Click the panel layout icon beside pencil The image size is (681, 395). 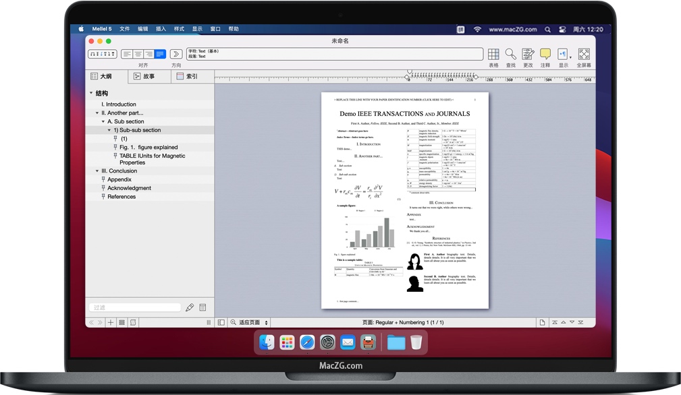click(x=202, y=307)
